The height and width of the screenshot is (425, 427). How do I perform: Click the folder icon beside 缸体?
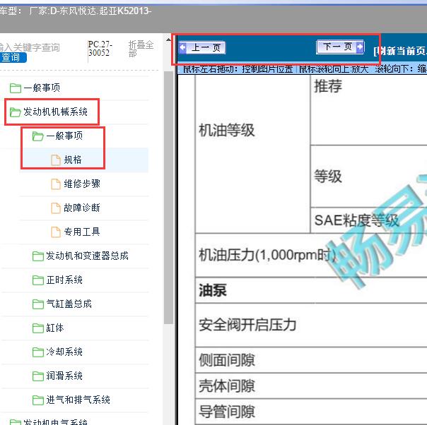(x=38, y=328)
